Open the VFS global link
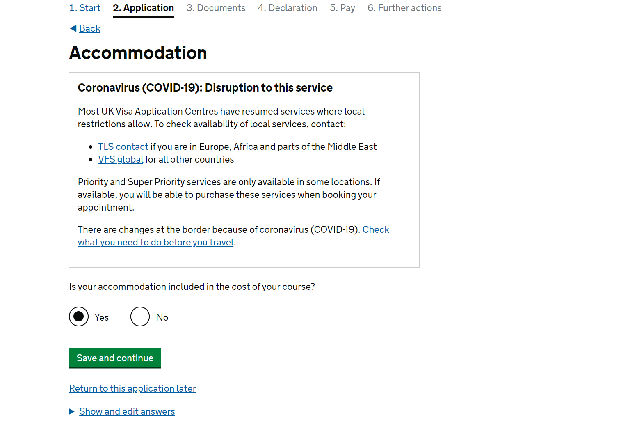 coord(121,159)
